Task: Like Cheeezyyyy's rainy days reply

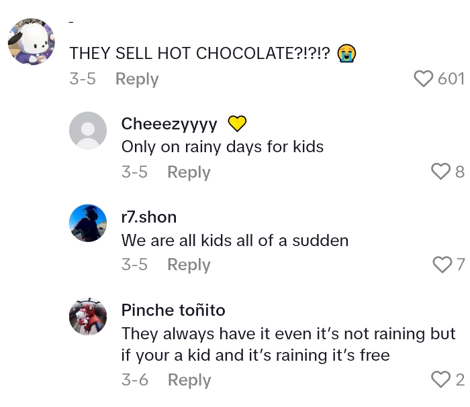Action: click(440, 172)
